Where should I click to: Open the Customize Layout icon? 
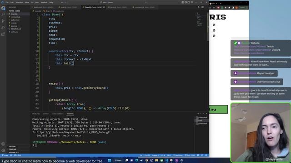coord(192,2)
